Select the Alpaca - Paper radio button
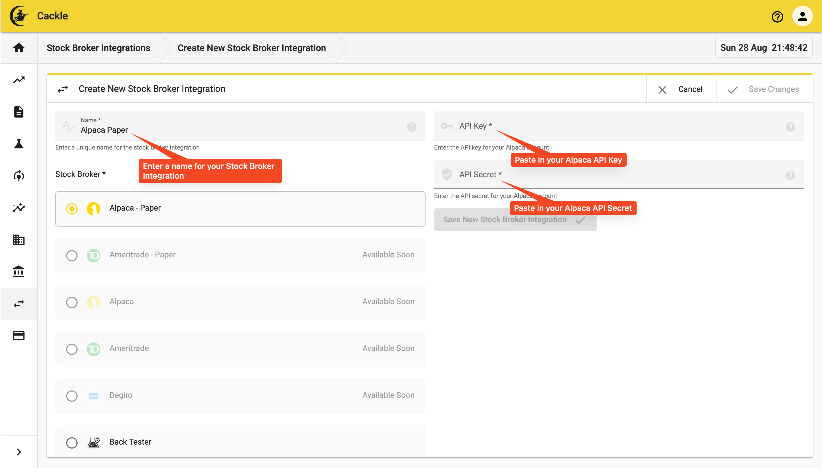The height and width of the screenshot is (468, 822). coord(72,209)
